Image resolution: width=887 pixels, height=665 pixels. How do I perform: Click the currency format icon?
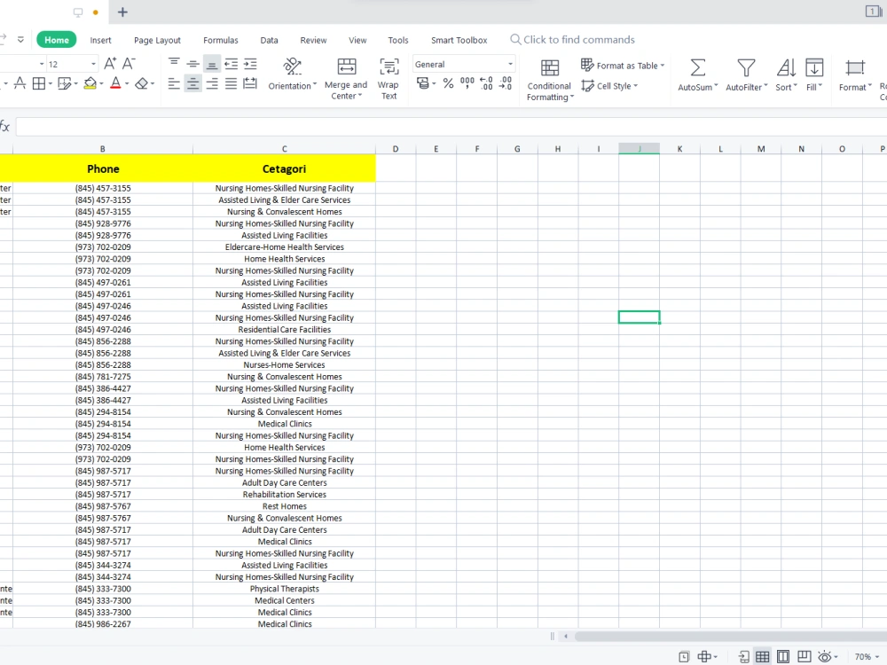click(x=422, y=83)
